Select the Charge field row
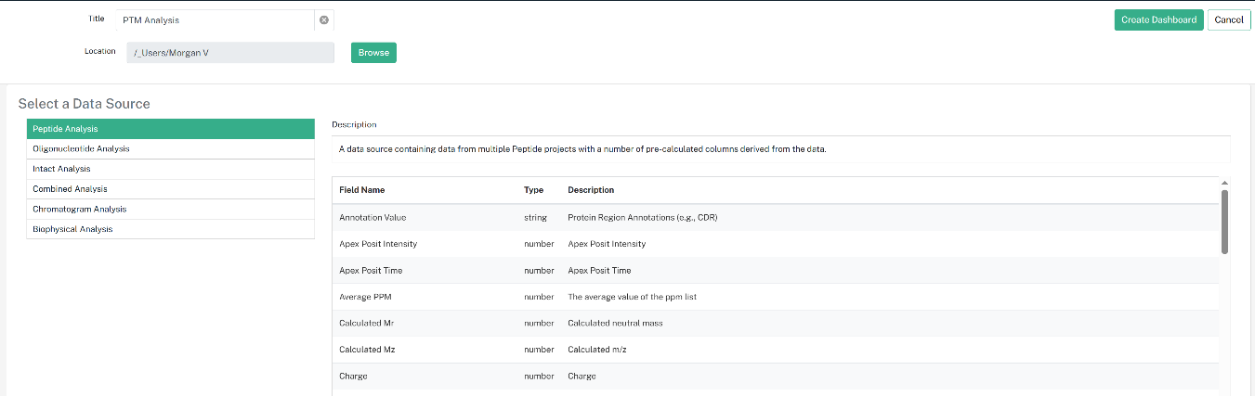 coord(775,377)
